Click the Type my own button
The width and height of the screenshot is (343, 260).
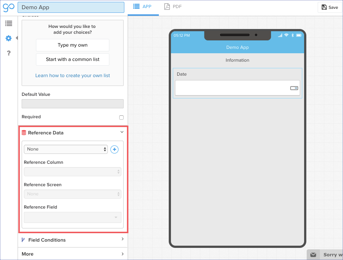[73, 45]
